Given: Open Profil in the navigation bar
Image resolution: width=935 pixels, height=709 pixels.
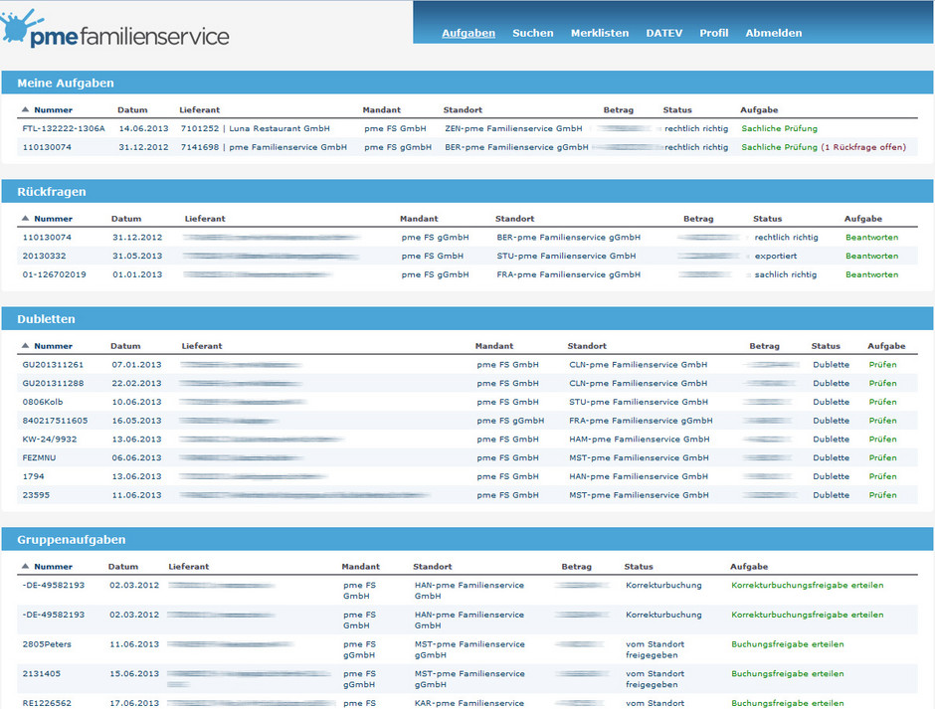Looking at the screenshot, I should tap(714, 33).
